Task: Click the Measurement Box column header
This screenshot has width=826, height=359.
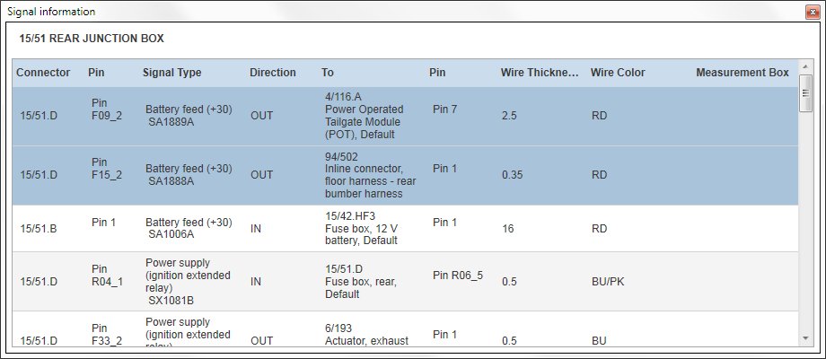Action: (743, 73)
